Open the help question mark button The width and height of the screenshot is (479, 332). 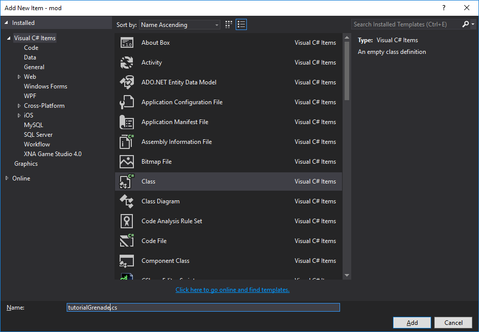tap(444, 8)
